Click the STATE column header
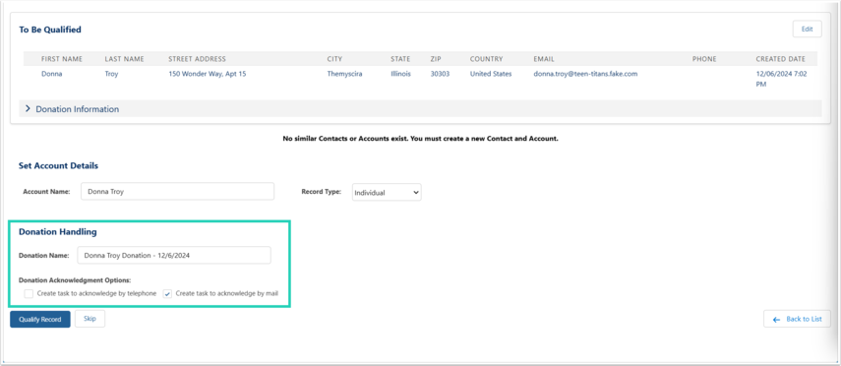The image size is (841, 366). tap(400, 59)
